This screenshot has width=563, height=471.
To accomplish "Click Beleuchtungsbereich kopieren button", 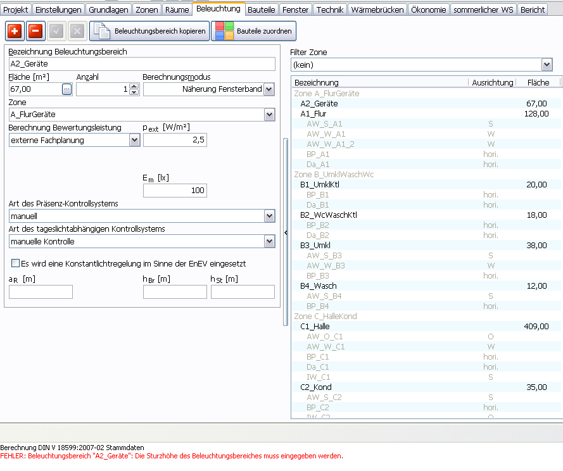I will 149,31.
